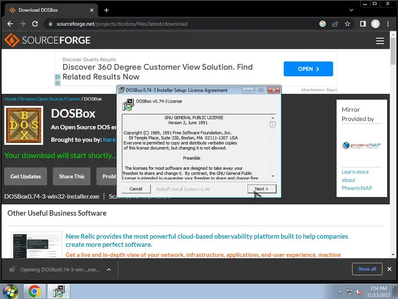The width and height of the screenshot is (398, 299).
Task: Click the muted volume tray icon
Action: [359, 292]
